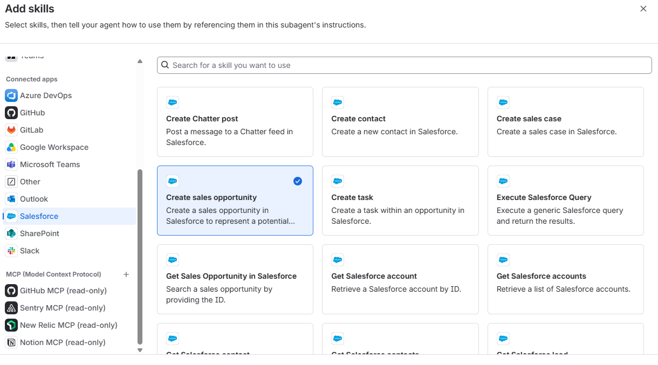658x365 pixels.
Task: Click 'Create a sales case in Salesforce.' text
Action: (557, 132)
